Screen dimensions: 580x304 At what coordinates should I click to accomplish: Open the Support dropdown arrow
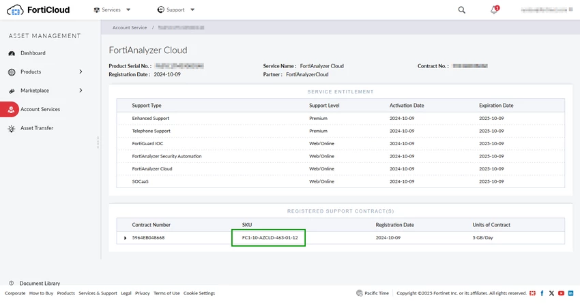pos(192,10)
